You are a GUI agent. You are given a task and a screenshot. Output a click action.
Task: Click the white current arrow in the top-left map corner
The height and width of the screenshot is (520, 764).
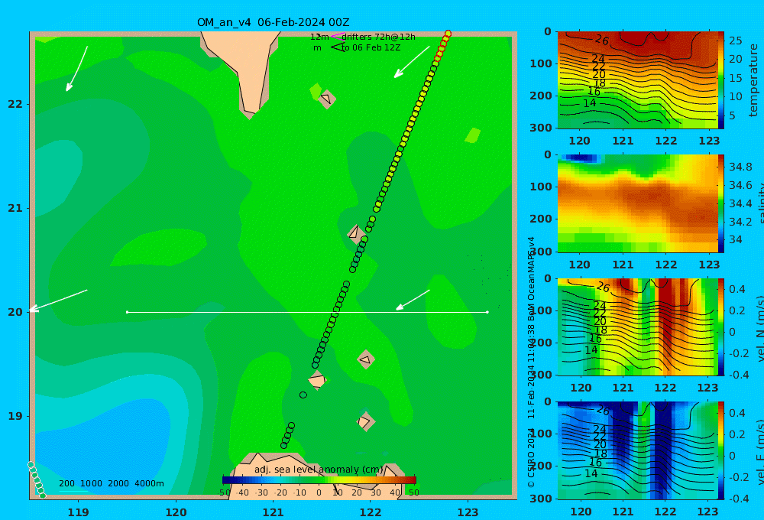click(76, 69)
